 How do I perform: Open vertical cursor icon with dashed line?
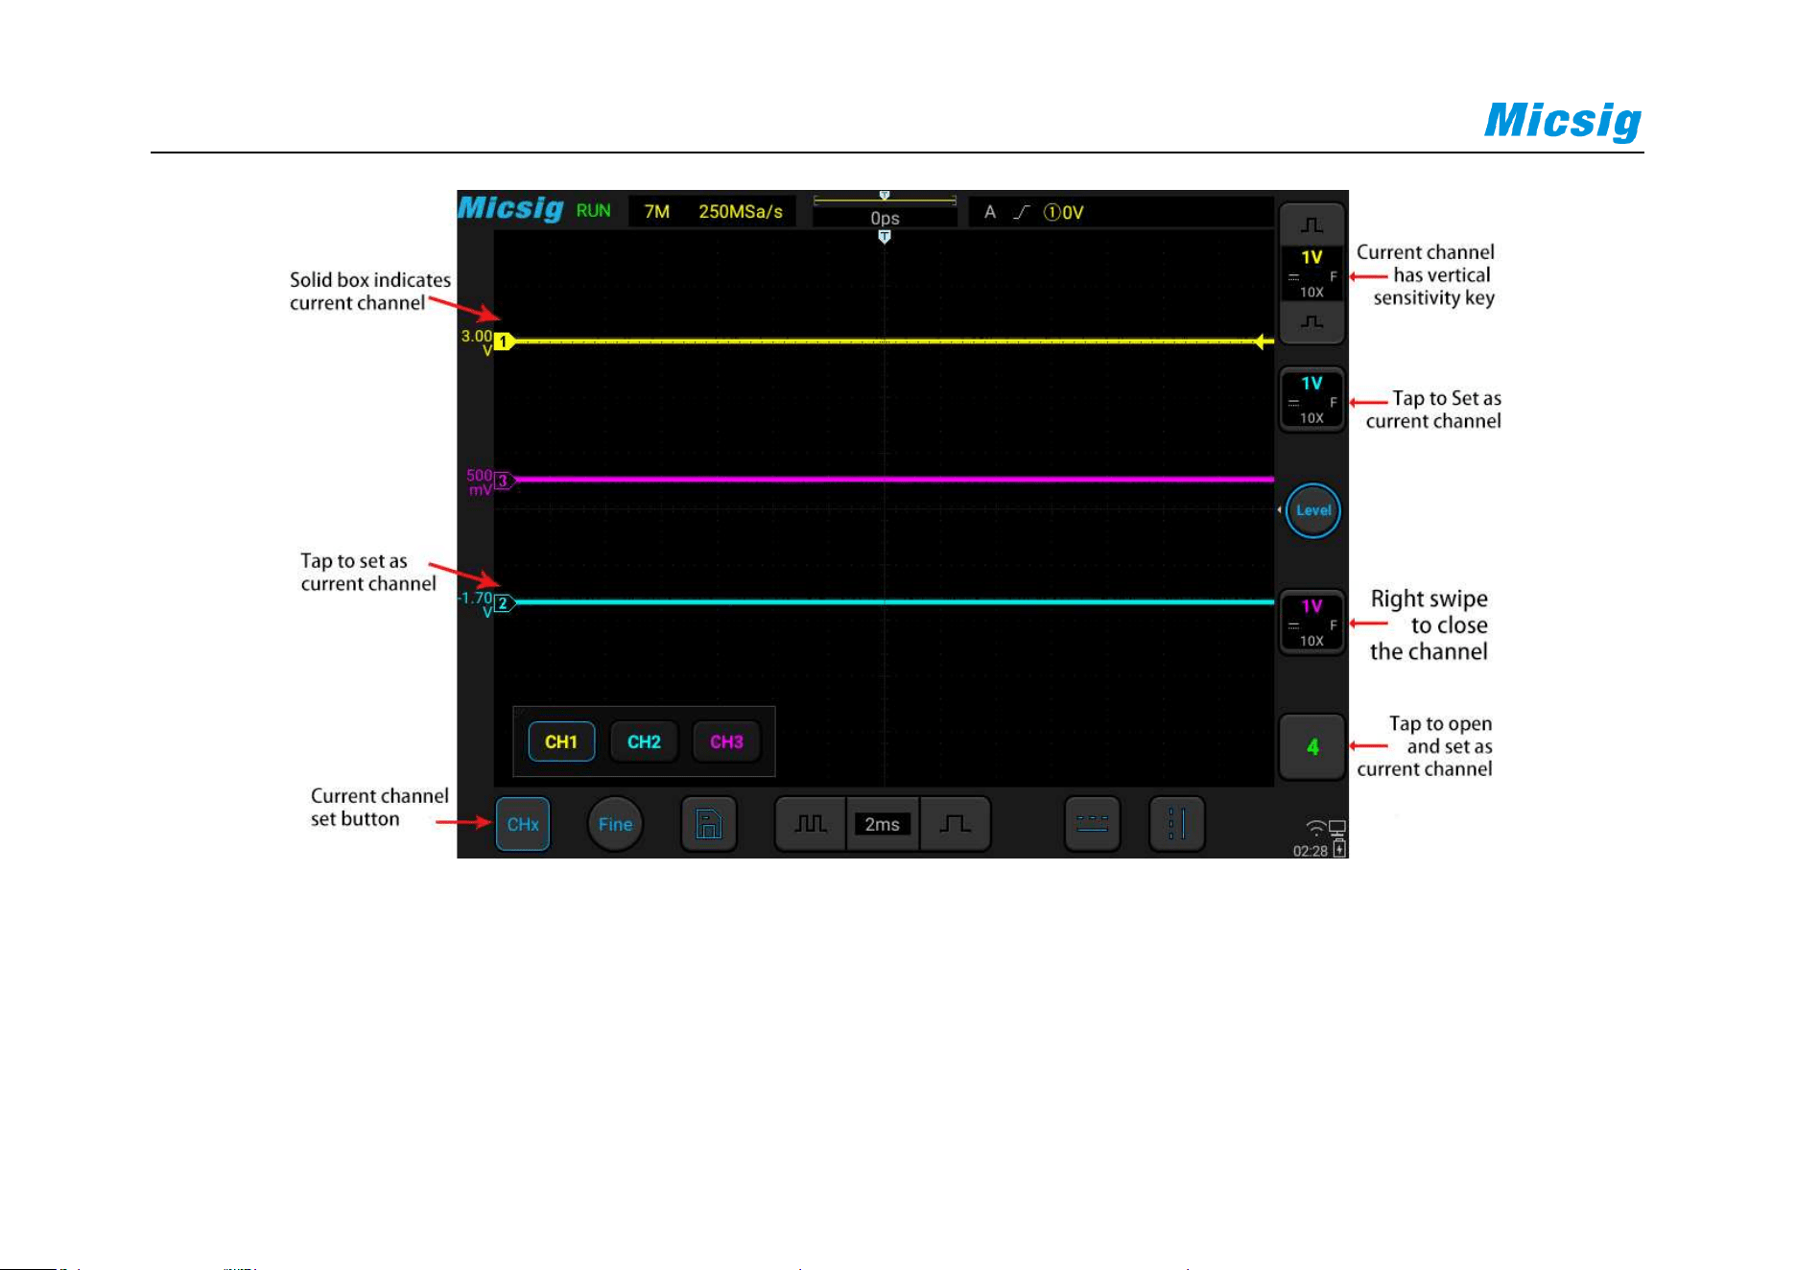click(x=1176, y=824)
